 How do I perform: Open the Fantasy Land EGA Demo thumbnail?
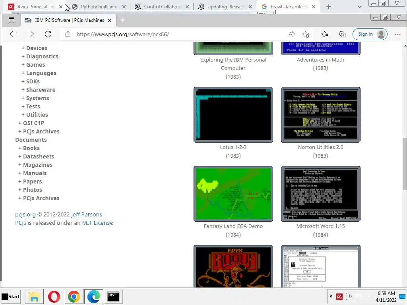(x=233, y=194)
